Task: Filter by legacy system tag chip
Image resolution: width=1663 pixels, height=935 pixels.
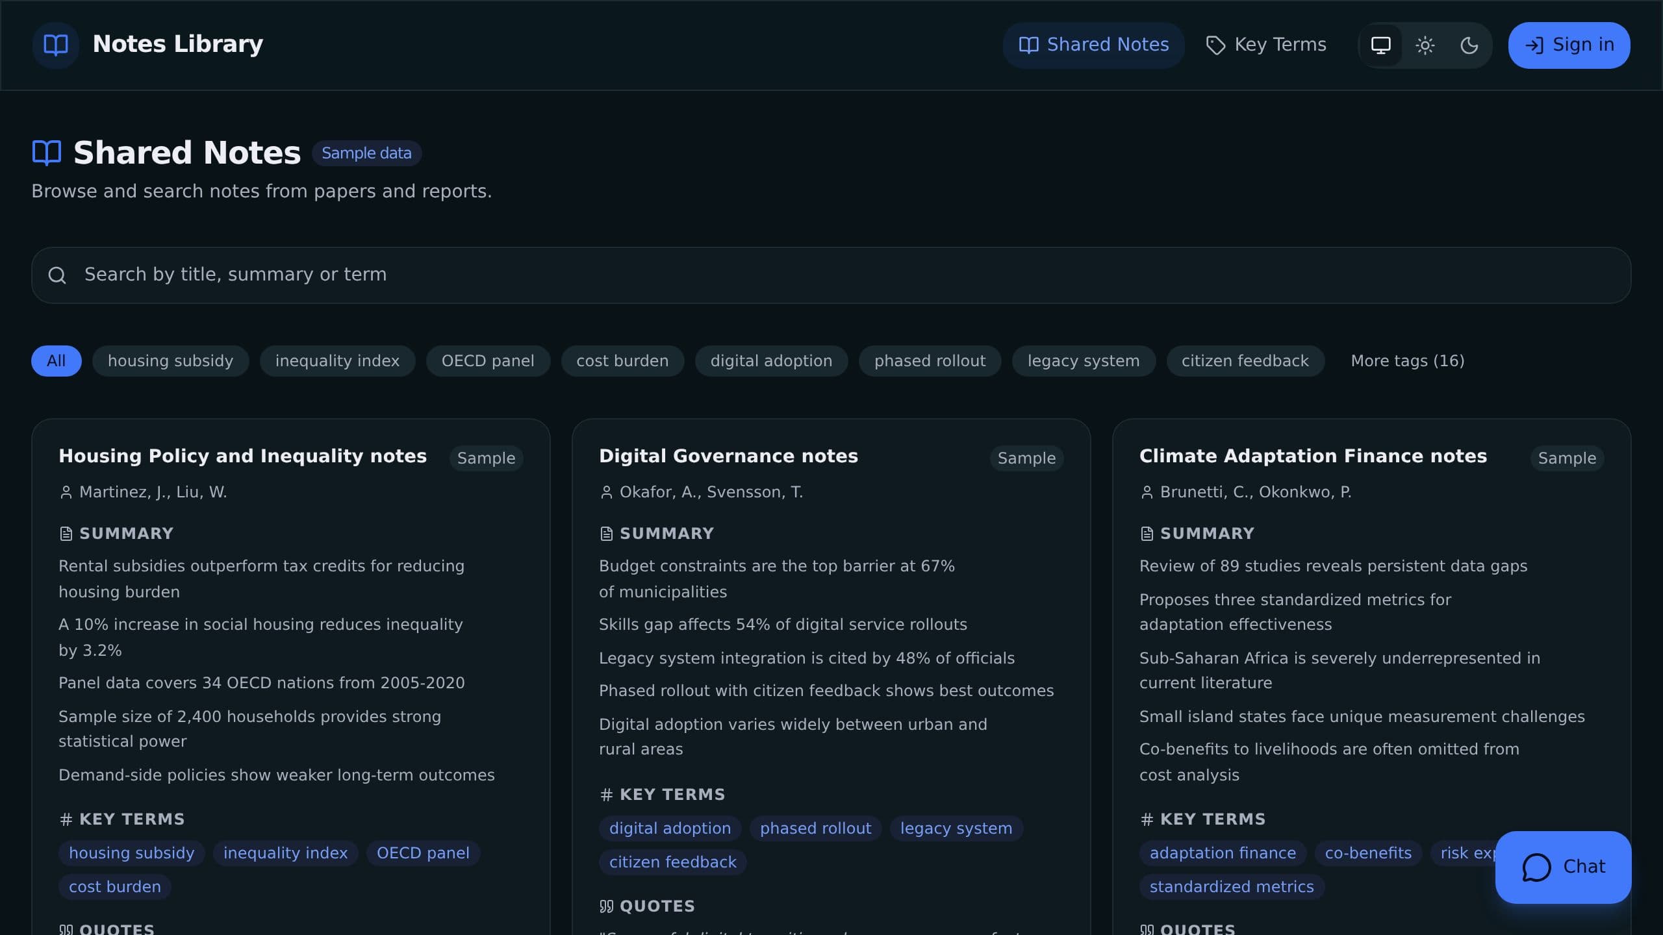Action: pyautogui.click(x=1083, y=361)
